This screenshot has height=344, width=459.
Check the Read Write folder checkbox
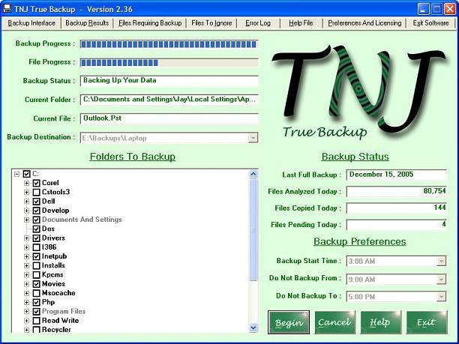click(36, 321)
